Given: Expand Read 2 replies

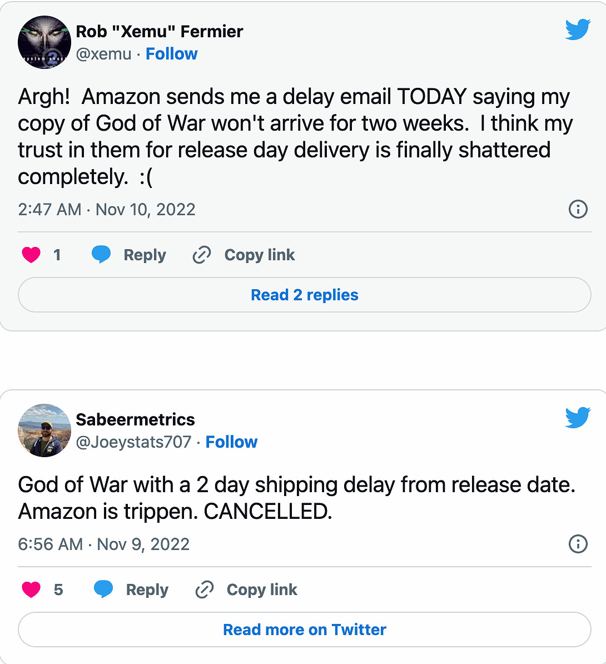Looking at the screenshot, I should coord(304,295).
